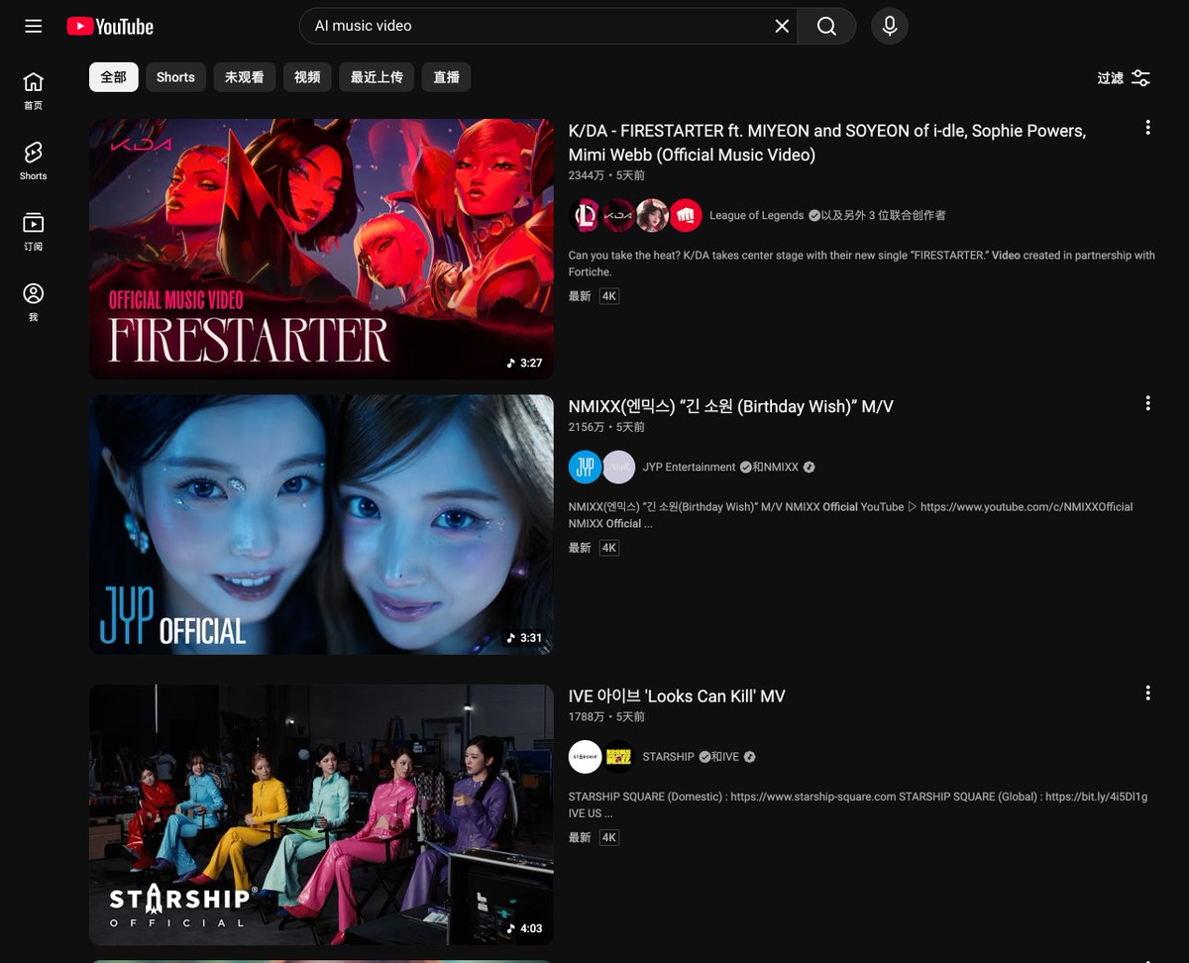
Task: Click the 和NMIXX collaborator link
Action: pos(777,467)
